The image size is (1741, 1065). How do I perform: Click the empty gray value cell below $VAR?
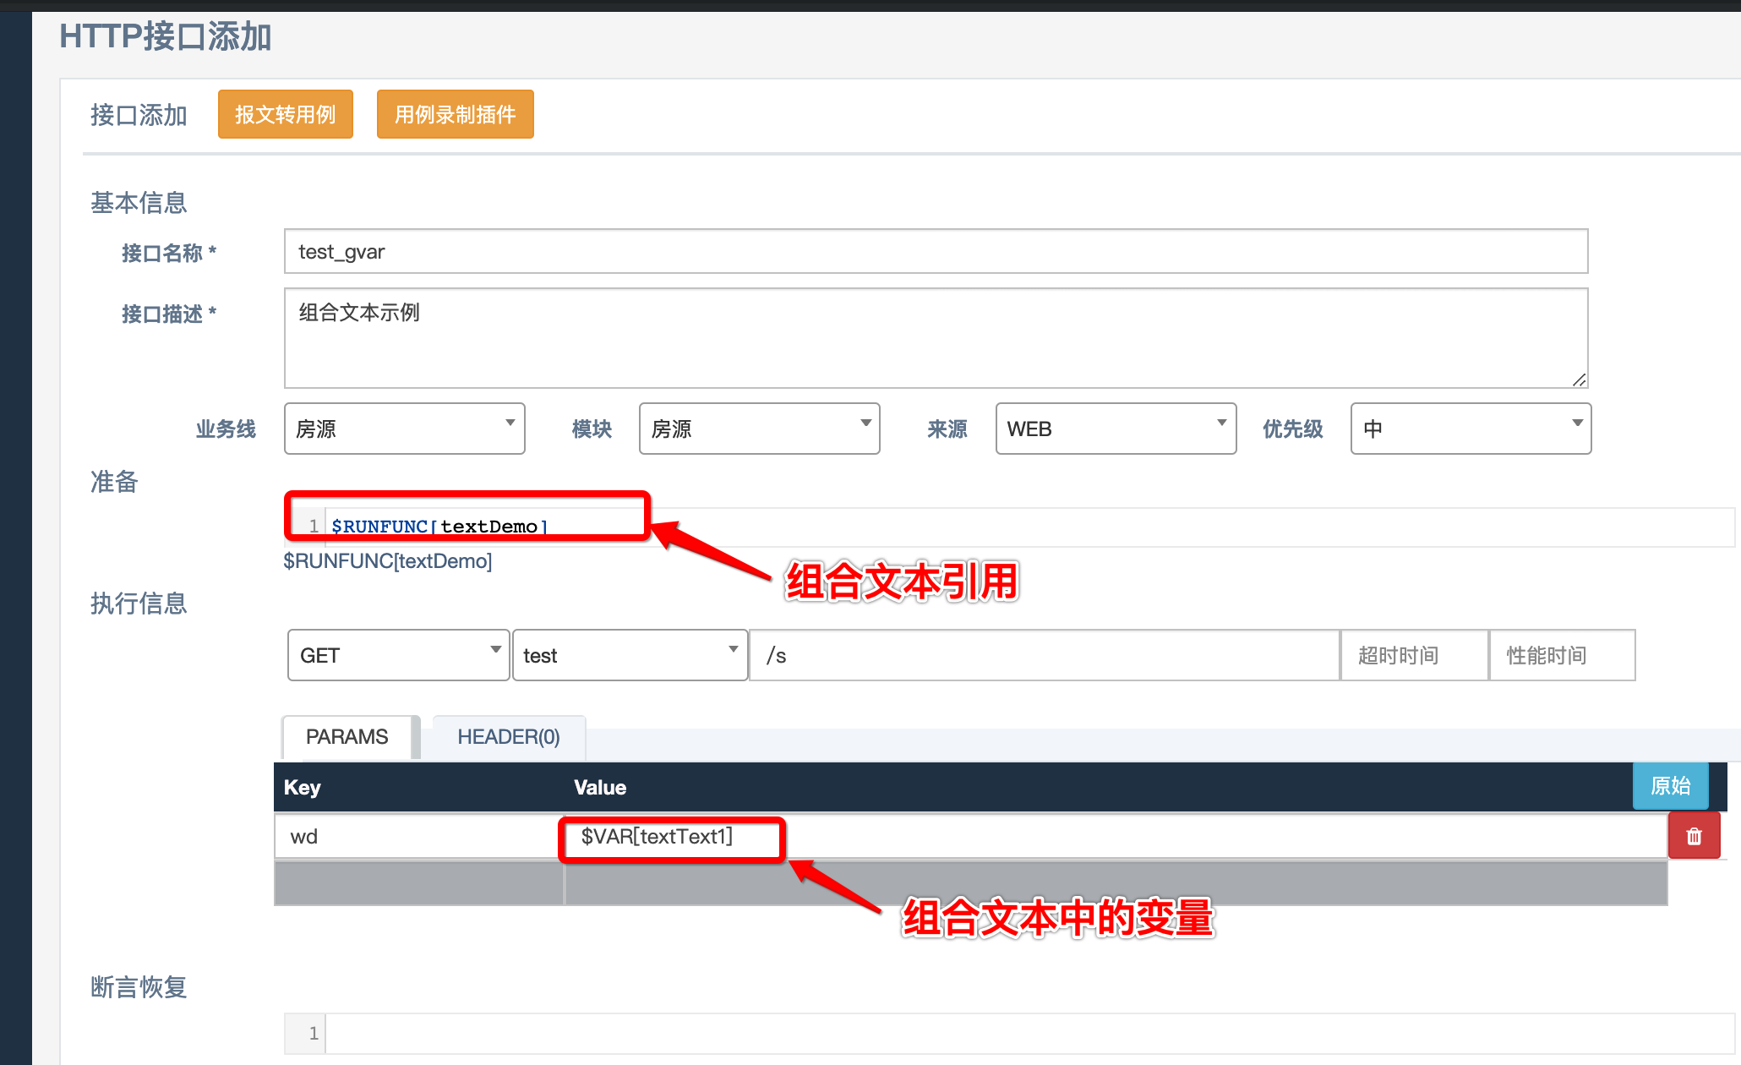coord(1116,883)
